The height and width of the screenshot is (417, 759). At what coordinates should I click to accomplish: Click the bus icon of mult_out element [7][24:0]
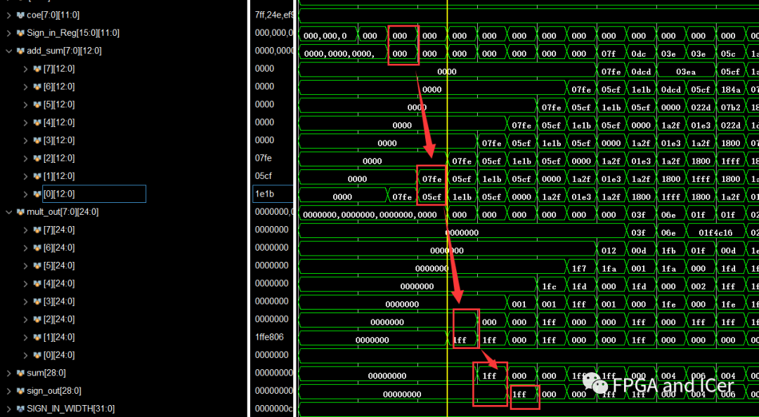point(37,230)
